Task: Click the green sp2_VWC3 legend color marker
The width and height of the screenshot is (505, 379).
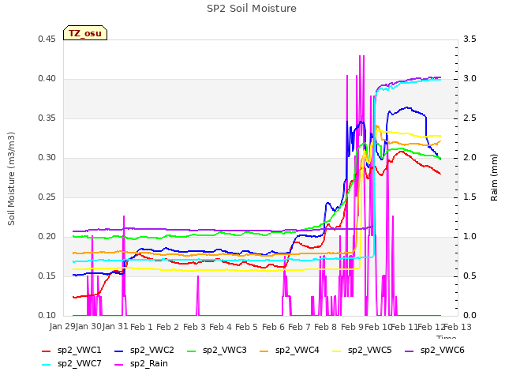Action: pos(192,351)
